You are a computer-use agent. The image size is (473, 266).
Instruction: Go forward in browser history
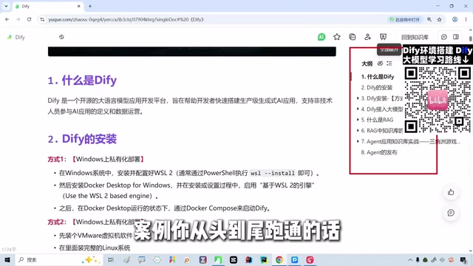18,19
